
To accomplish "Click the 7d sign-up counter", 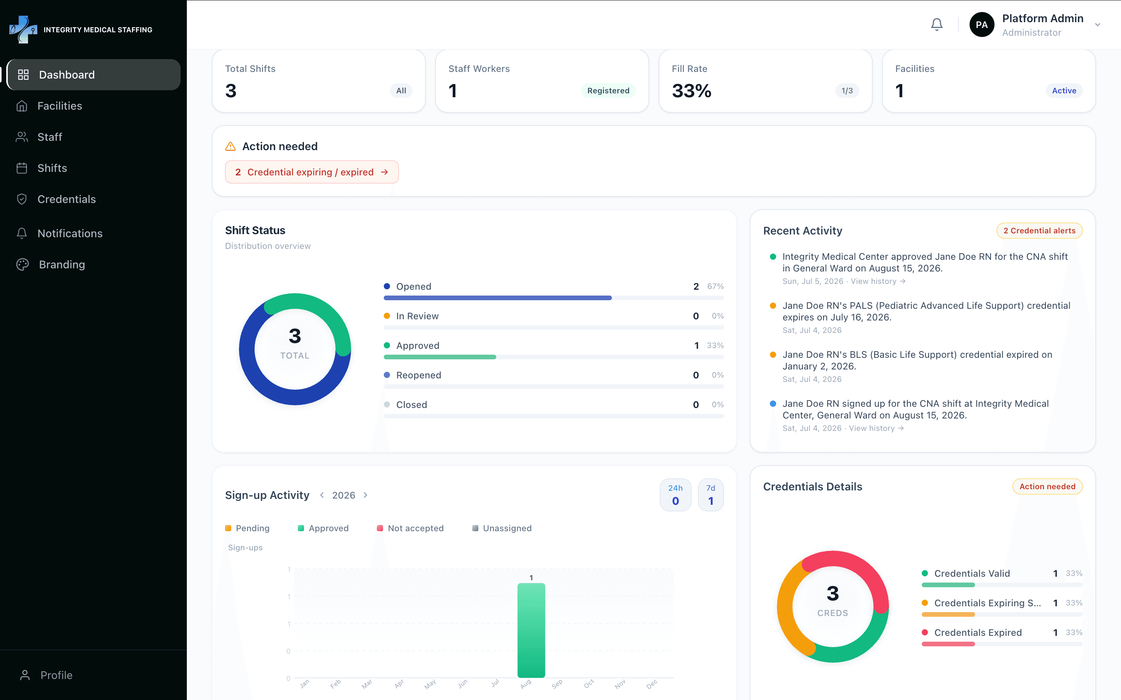I will 711,495.
